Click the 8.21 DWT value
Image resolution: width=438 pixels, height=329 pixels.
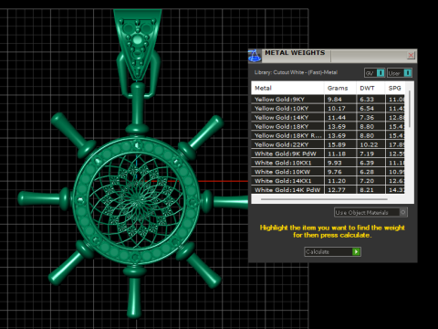pyautogui.click(x=367, y=190)
